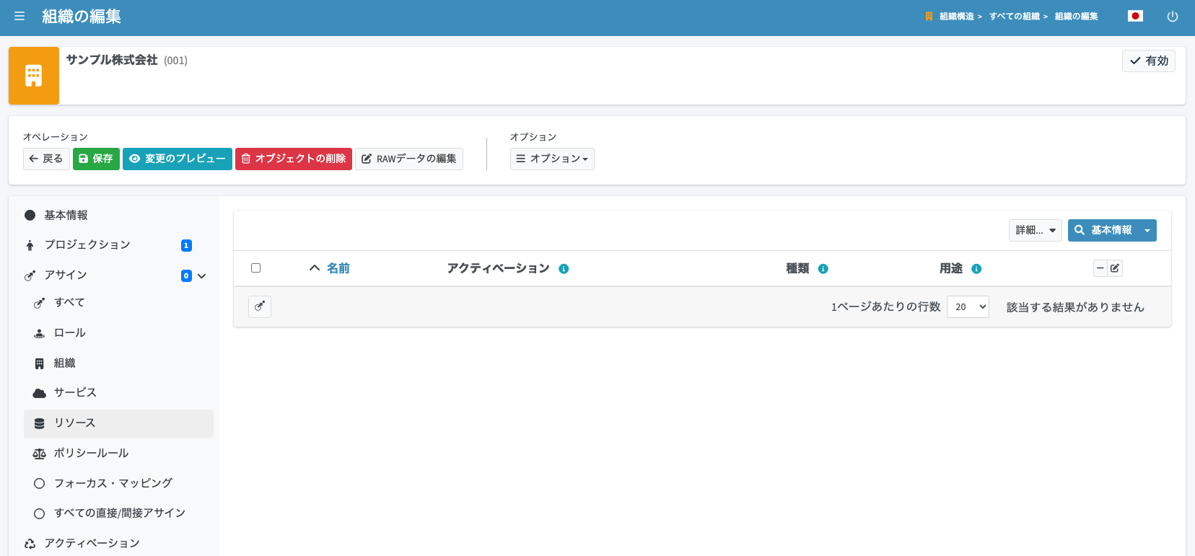This screenshot has height=556, width=1195.
Task: Click the new assignment icon in table footer
Action: 260,306
